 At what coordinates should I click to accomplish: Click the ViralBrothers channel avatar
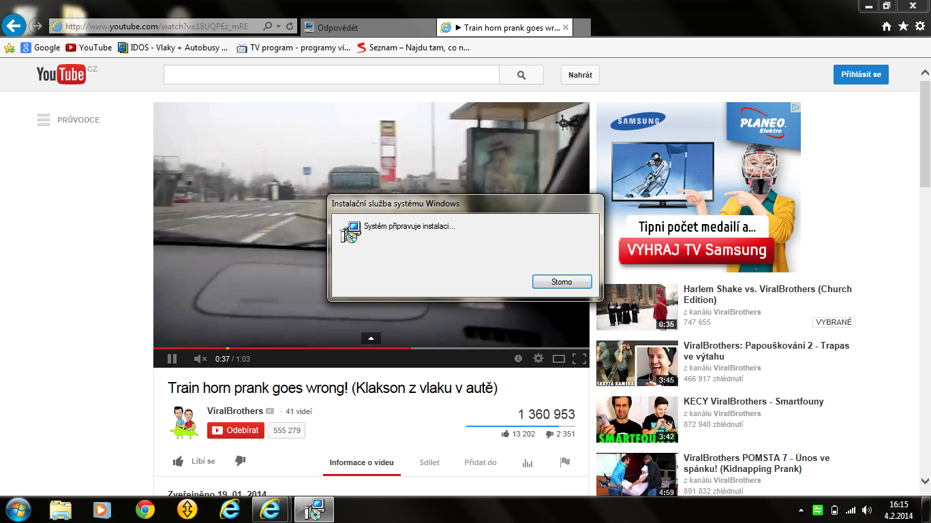(184, 422)
